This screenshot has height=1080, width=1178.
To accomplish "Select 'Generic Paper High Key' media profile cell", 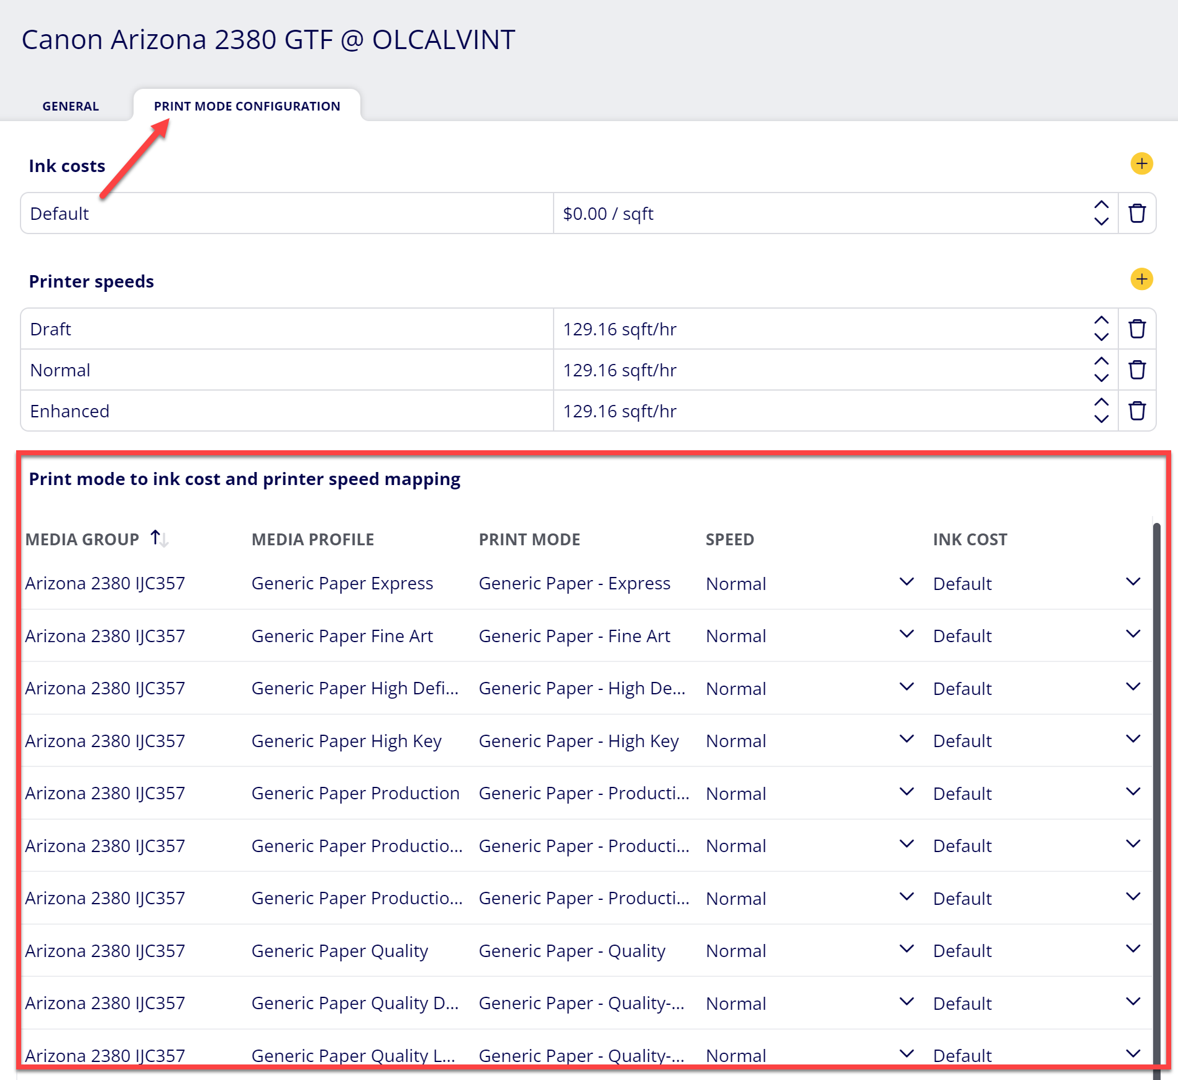I will (x=347, y=740).
